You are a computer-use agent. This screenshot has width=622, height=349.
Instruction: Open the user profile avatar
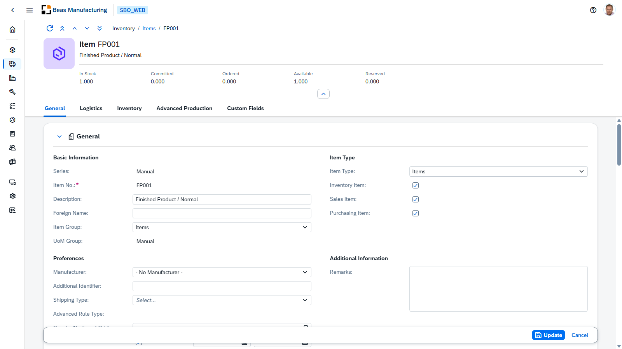[609, 10]
